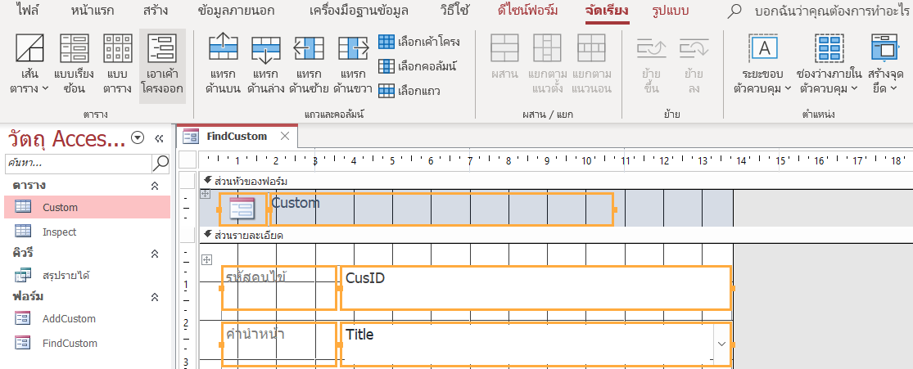Open Control Margins (ระยะขอบตัวควบคุม) dropdown
The image size is (913, 369).
pyautogui.click(x=763, y=64)
